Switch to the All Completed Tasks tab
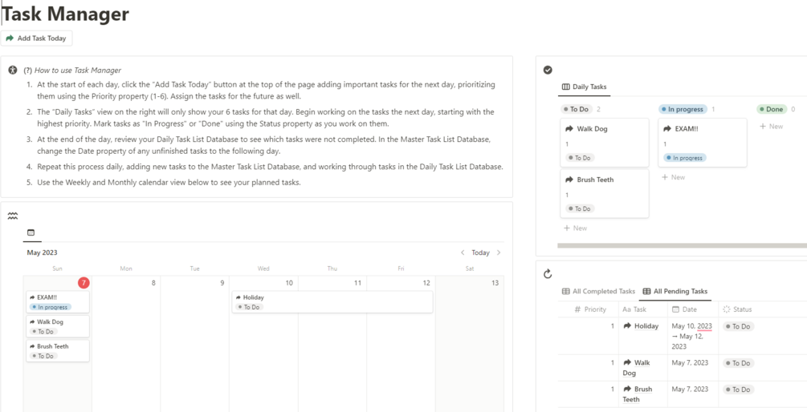This screenshot has height=412, width=807. tap(598, 292)
